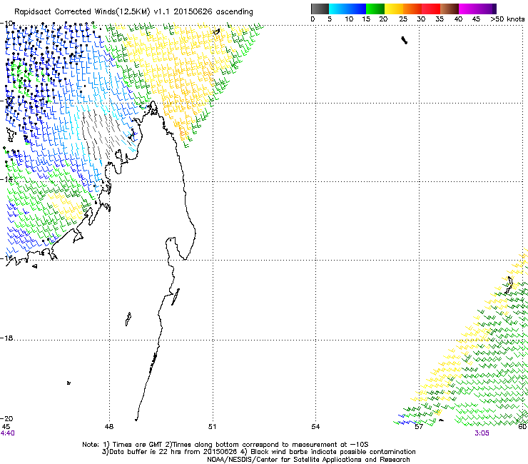Click the longitude axis label '60'
Viewport: 528px width, 464px height.
pyautogui.click(x=522, y=427)
